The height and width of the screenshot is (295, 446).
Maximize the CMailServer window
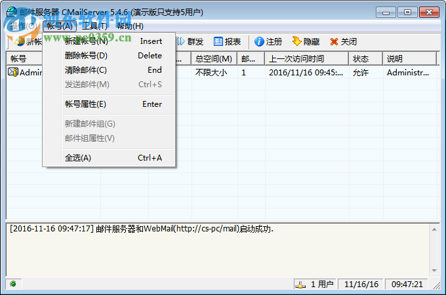click(x=407, y=12)
